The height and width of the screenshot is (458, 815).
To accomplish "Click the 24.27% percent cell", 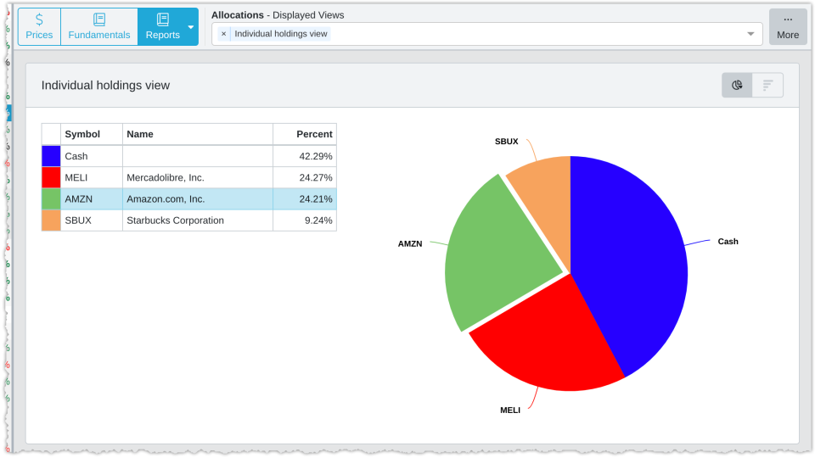I will tap(305, 177).
